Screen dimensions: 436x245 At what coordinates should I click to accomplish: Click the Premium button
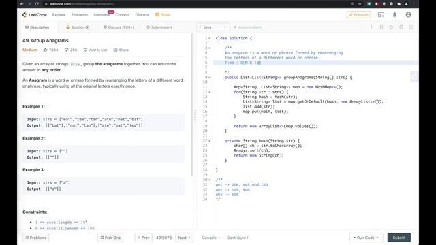[359, 14]
